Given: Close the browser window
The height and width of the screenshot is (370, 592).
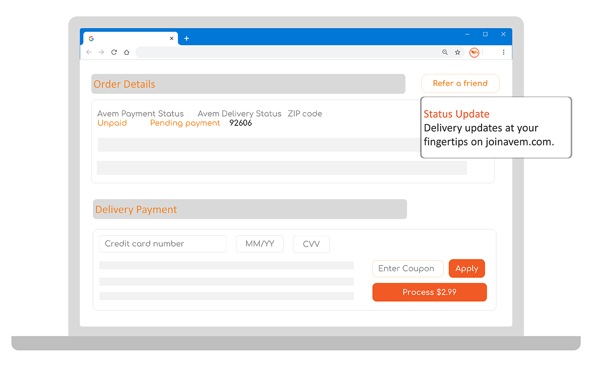Looking at the screenshot, I should pyautogui.click(x=503, y=34).
